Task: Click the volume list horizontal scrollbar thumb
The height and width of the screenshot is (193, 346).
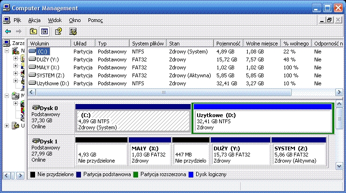Action: tap(163, 92)
